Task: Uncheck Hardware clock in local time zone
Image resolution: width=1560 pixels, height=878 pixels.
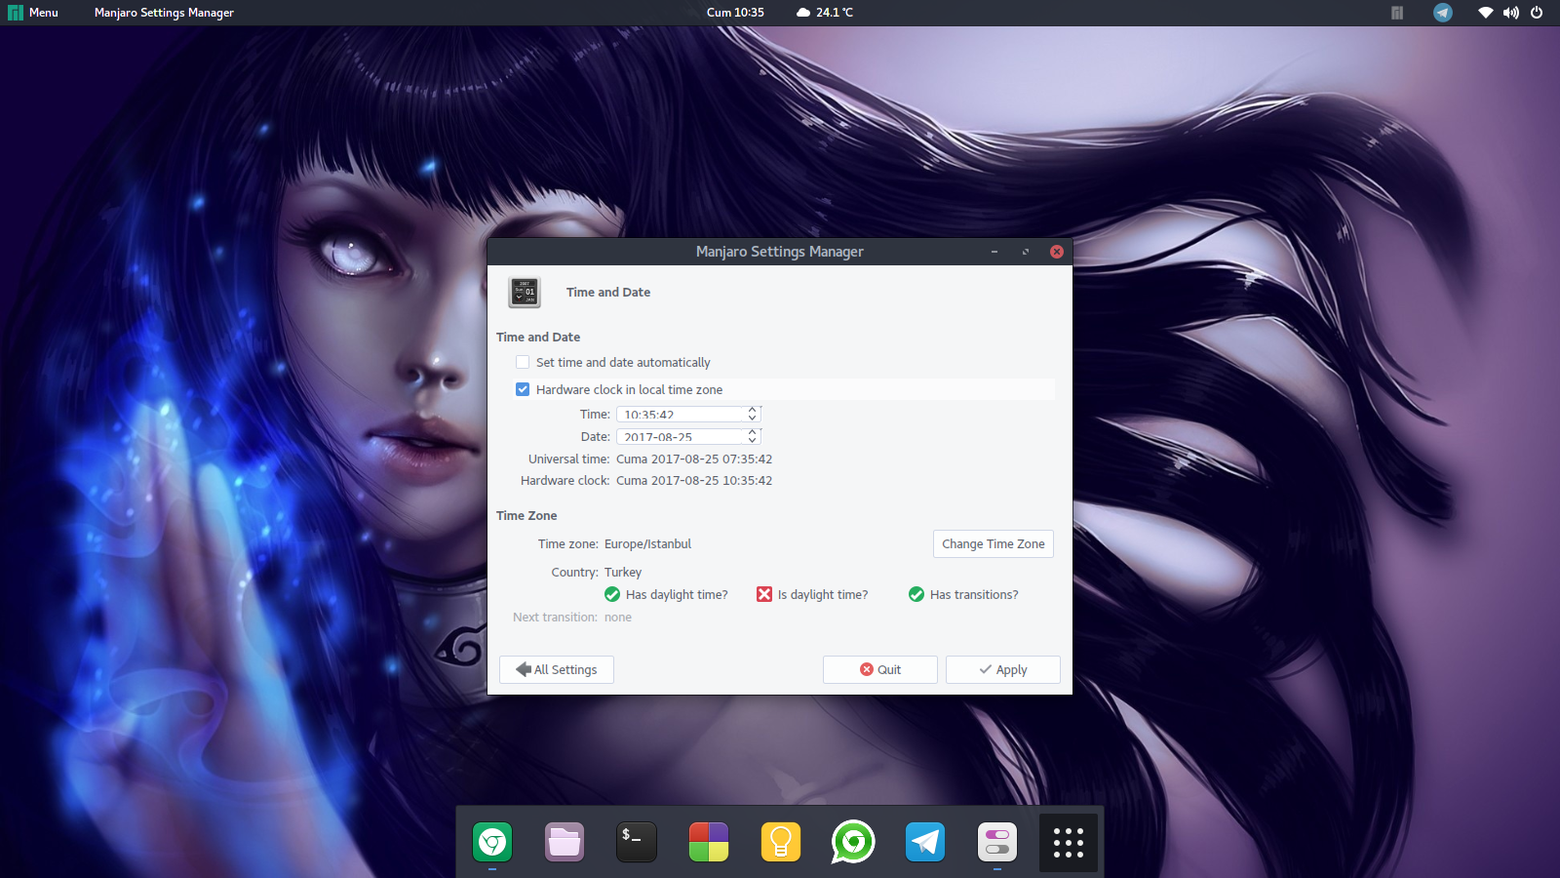Action: tap(523, 389)
